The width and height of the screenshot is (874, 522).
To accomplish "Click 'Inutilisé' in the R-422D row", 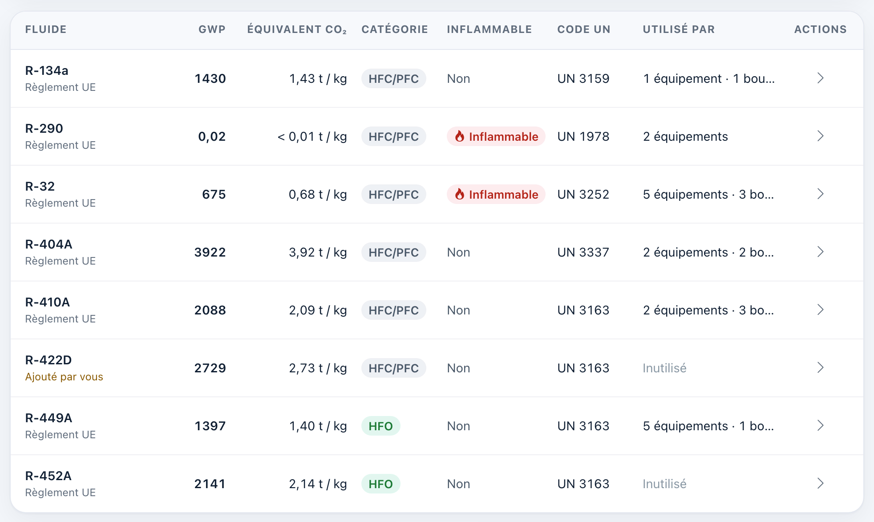I will (x=664, y=368).
